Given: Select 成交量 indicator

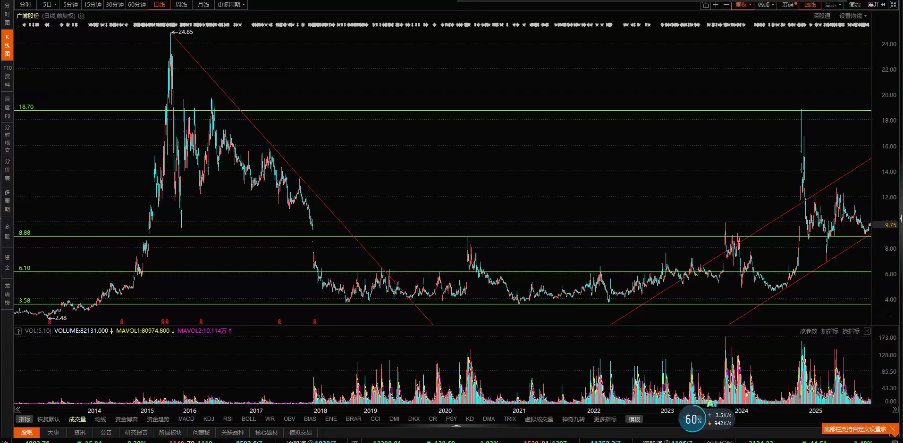Looking at the screenshot, I should [x=77, y=419].
